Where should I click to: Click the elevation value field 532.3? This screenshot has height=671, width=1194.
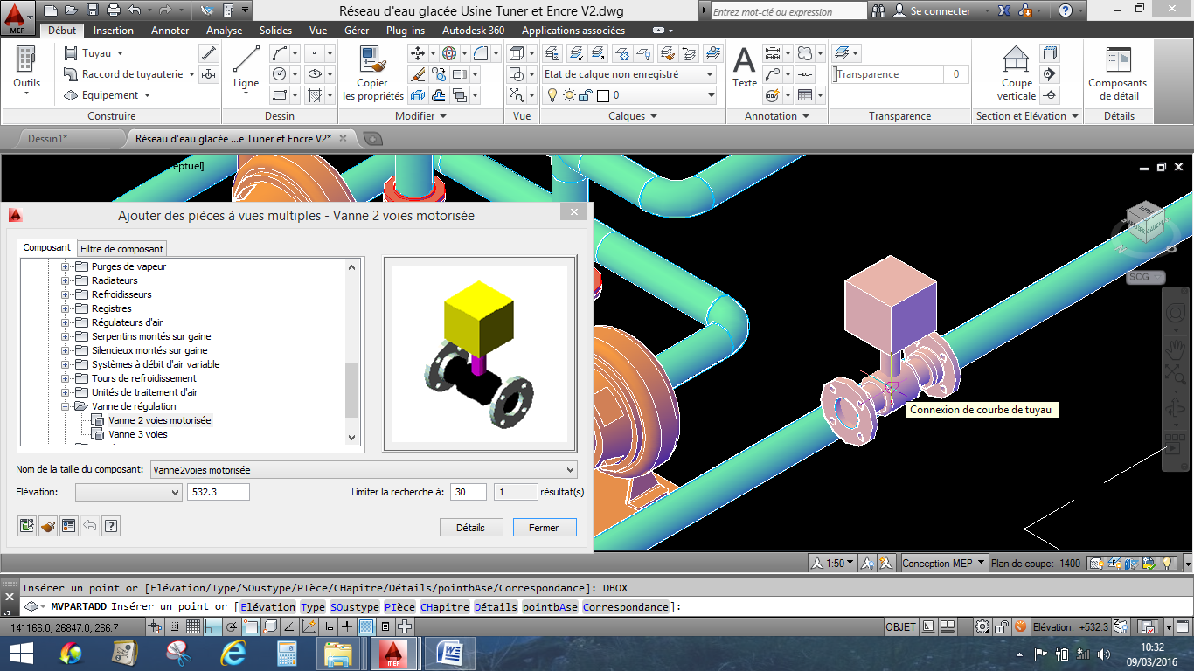pyautogui.click(x=219, y=492)
